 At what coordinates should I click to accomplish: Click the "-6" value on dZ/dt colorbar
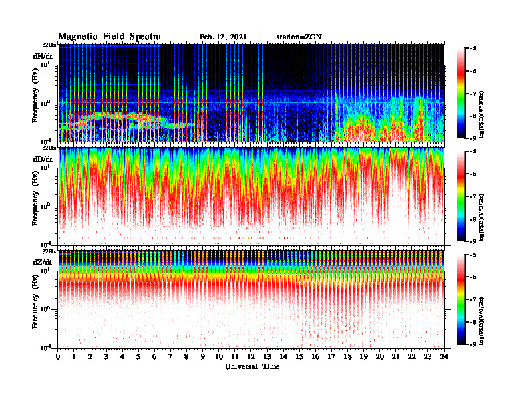tap(473, 277)
